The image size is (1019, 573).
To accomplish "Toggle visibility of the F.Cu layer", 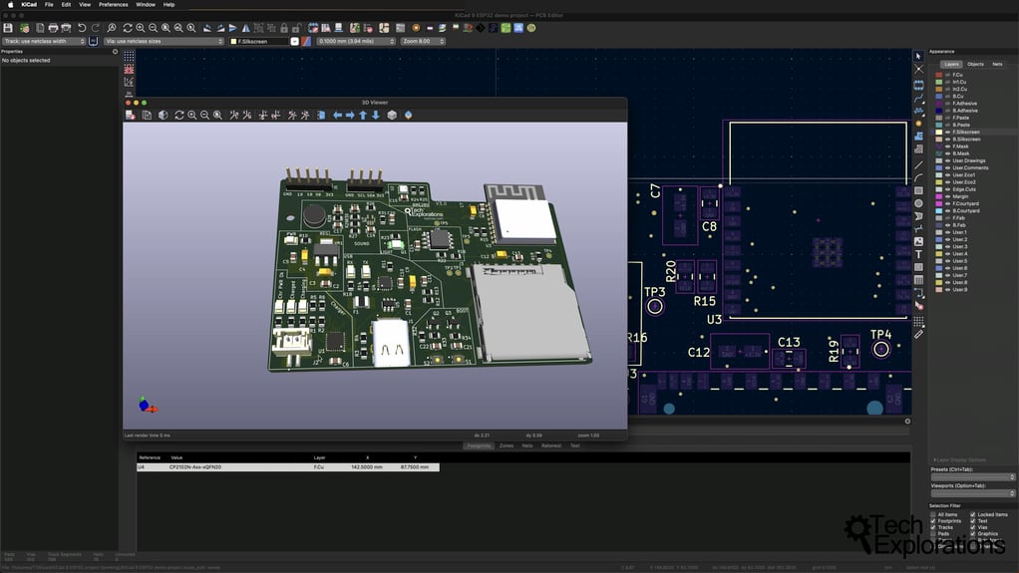I will 945,75.
